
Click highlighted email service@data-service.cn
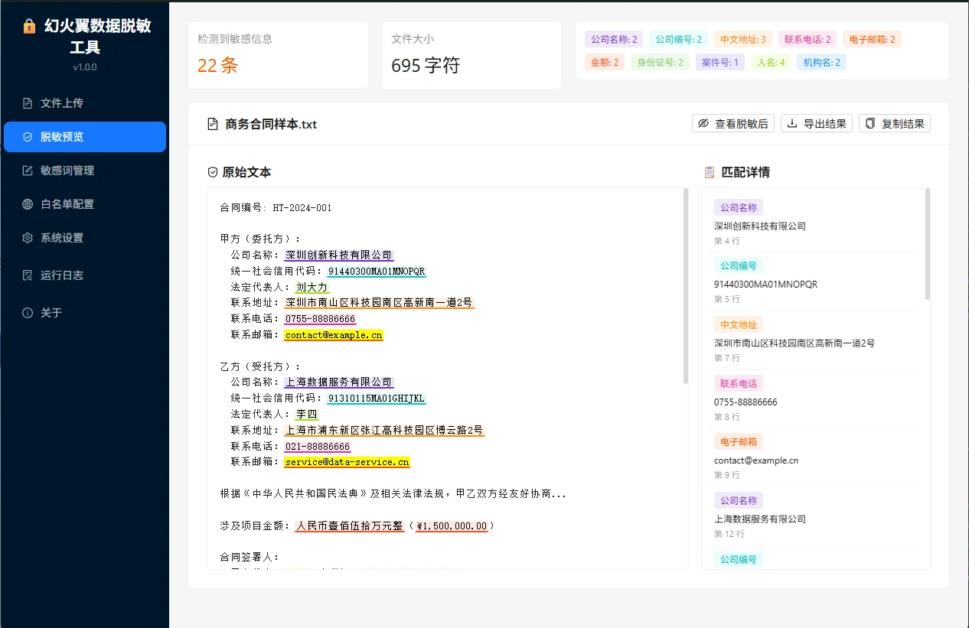(347, 462)
